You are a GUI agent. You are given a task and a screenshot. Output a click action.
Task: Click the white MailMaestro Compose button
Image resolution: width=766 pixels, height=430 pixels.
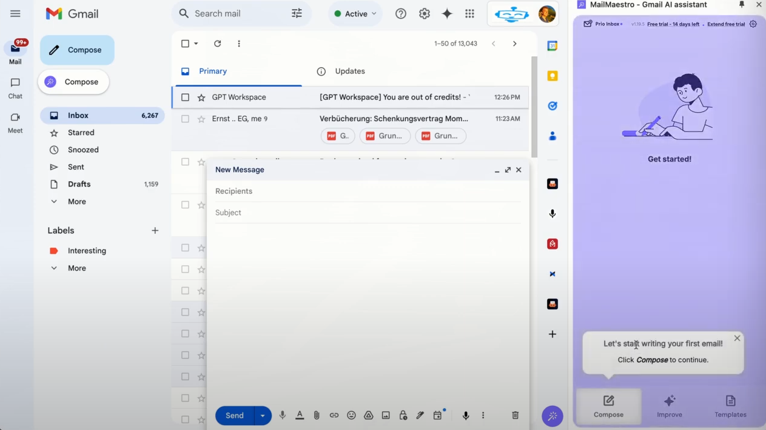click(73, 82)
